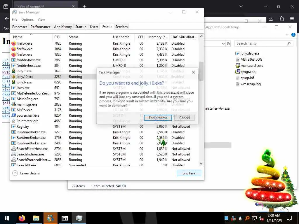Image resolution: width=299 pixels, height=224 pixels.
Task: Close the end-process confirmation dialog
Action: click(x=193, y=72)
